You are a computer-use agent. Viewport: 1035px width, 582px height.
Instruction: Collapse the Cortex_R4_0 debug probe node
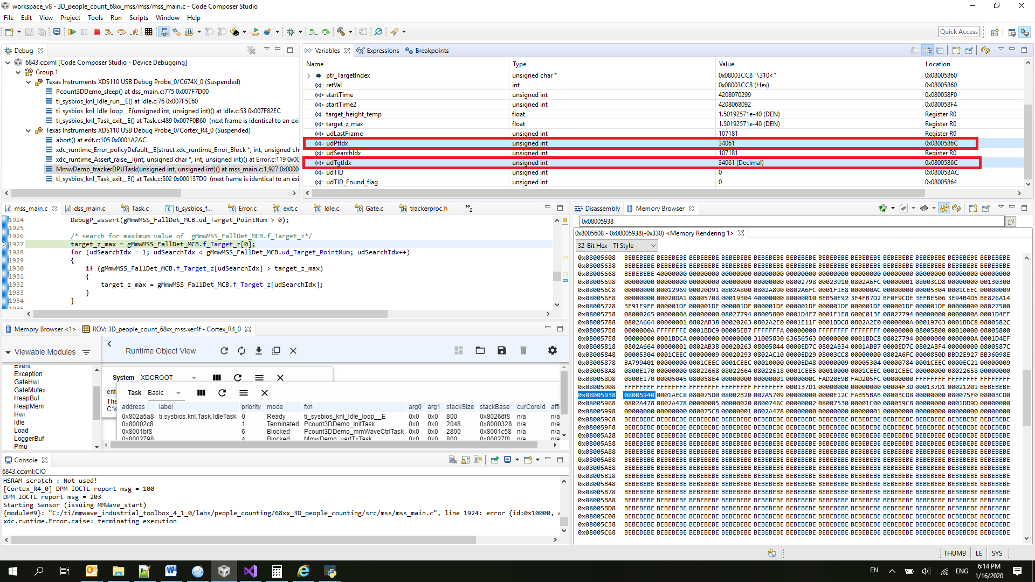(x=29, y=131)
